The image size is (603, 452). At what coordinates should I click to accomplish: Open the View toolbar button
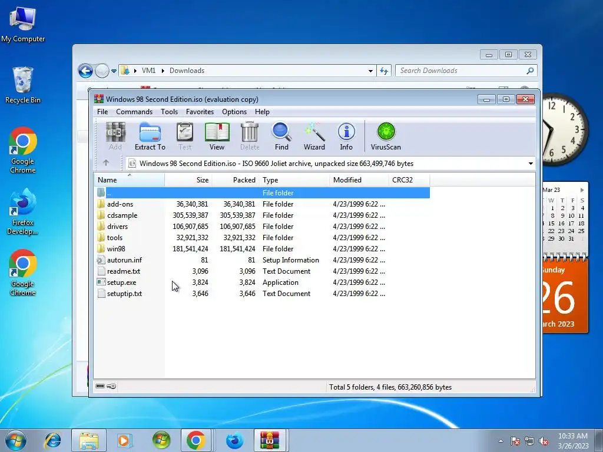pyautogui.click(x=217, y=137)
